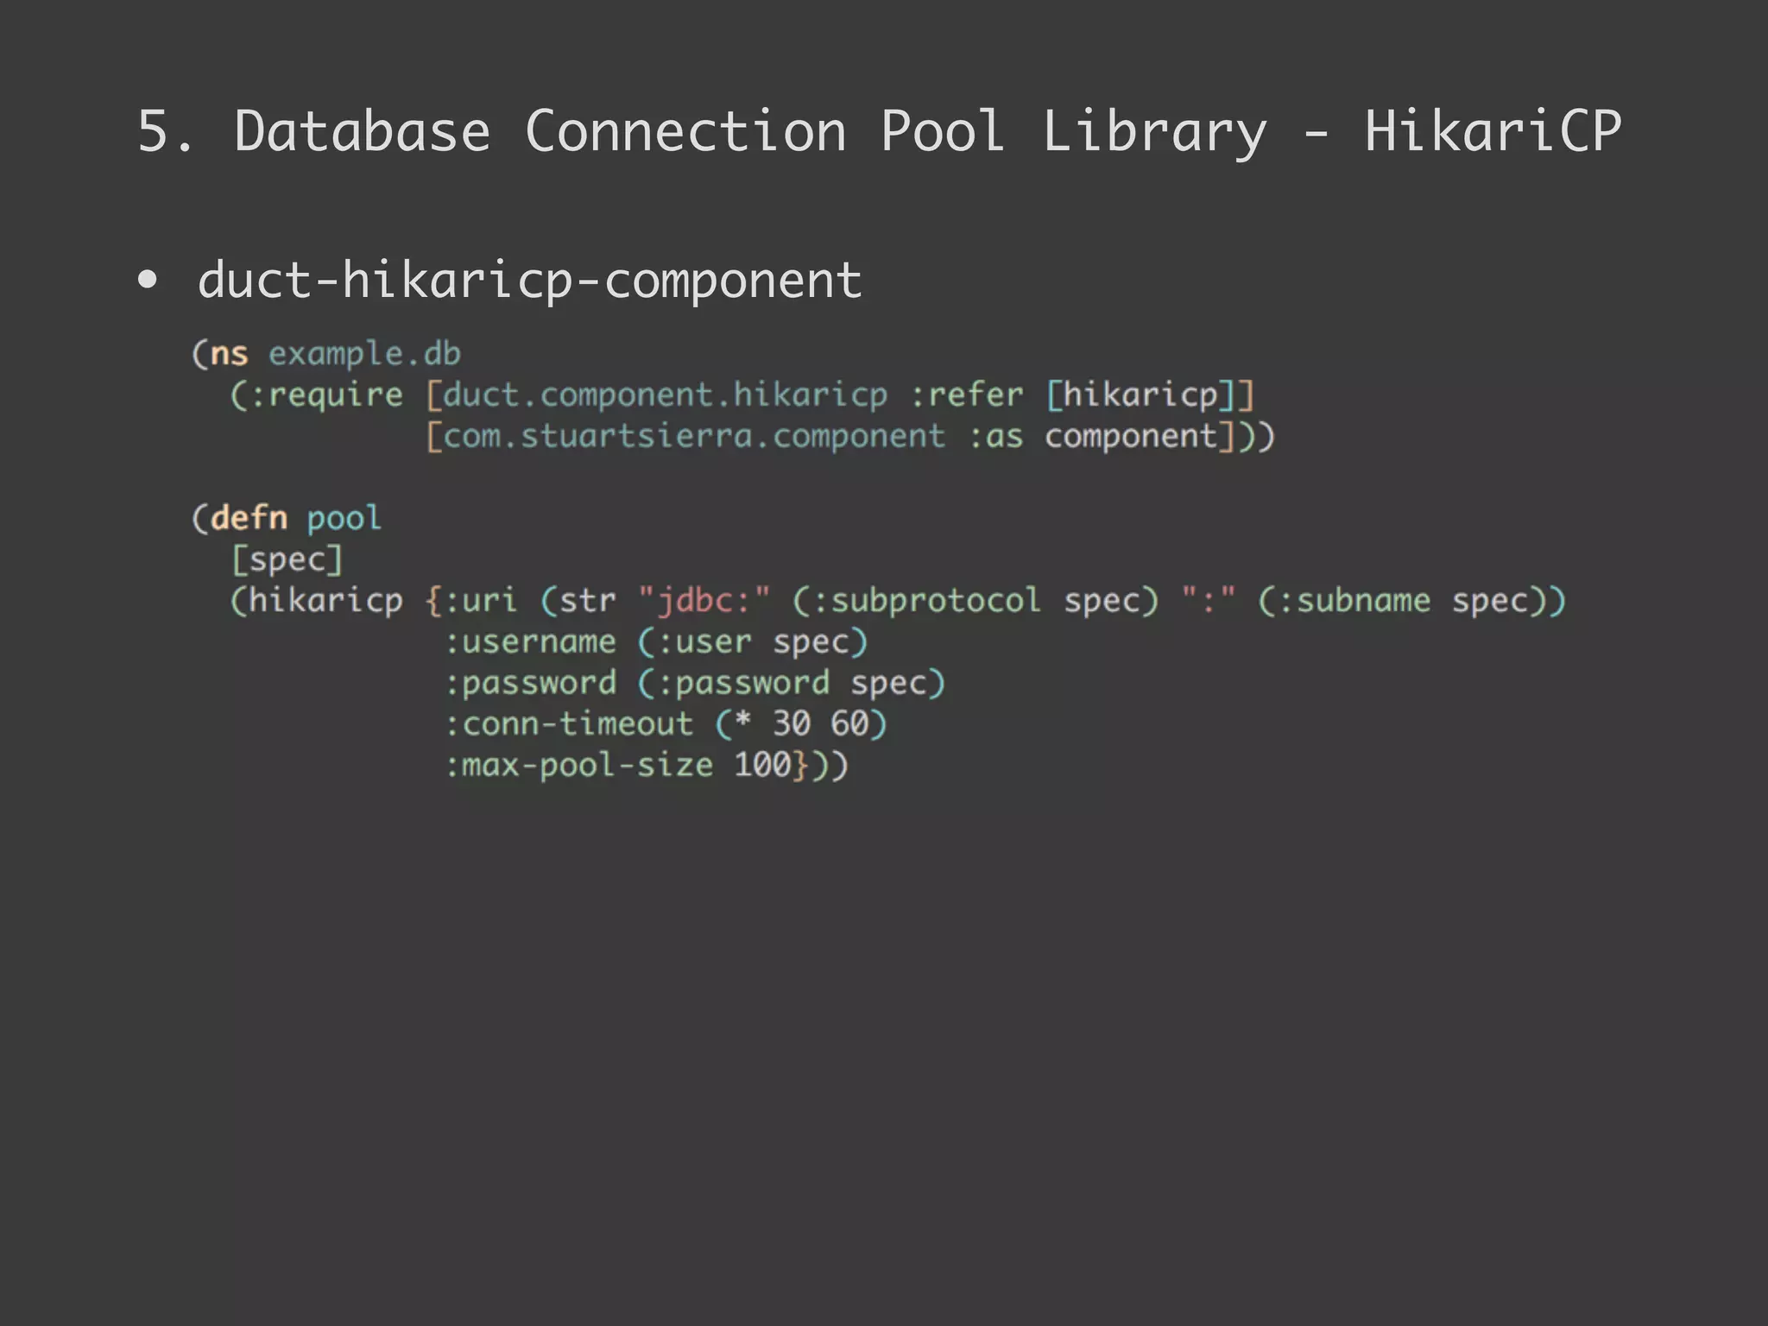The width and height of the screenshot is (1768, 1326).
Task: Select com.stuartsierra.component in the require form
Action: (694, 436)
